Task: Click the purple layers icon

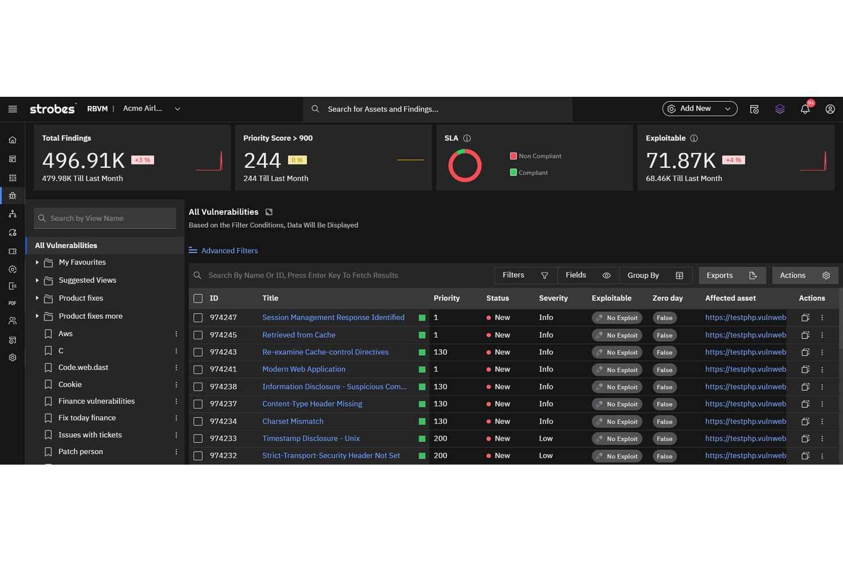Action: point(780,109)
